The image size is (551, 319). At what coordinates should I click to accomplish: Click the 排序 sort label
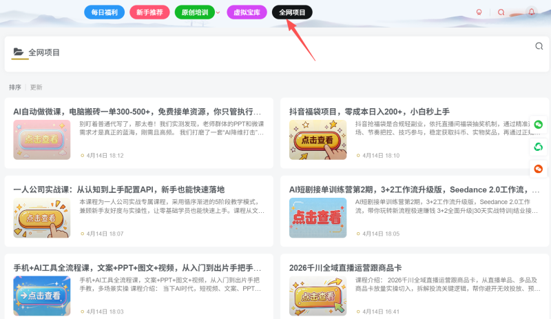click(14, 88)
